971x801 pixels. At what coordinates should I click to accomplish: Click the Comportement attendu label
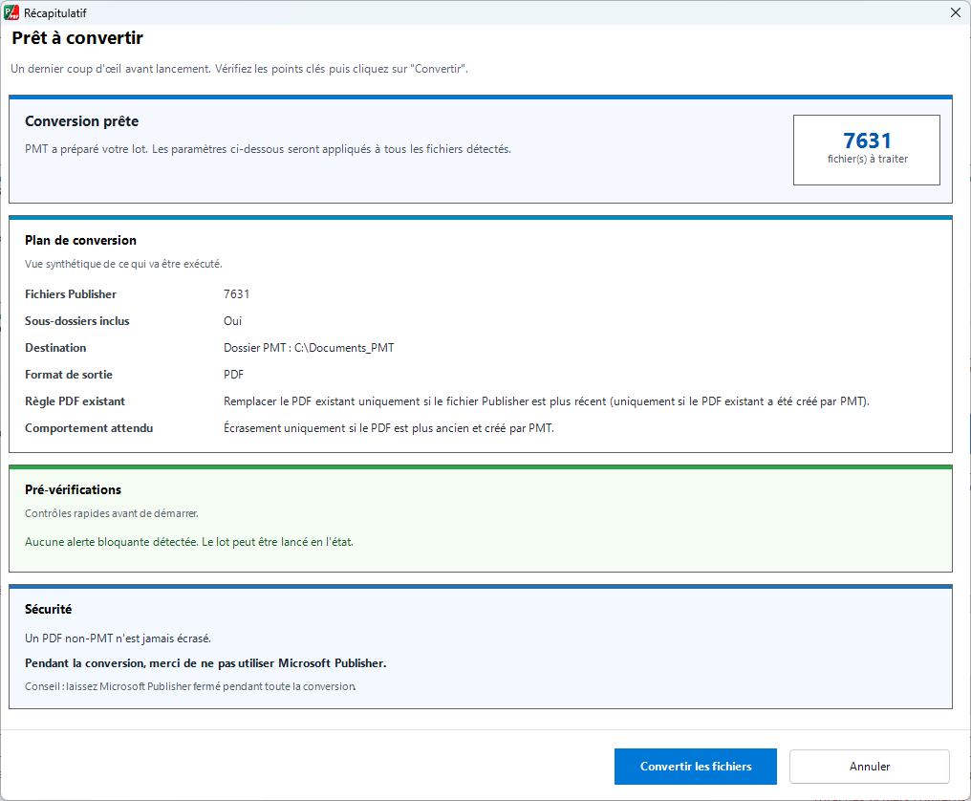point(89,428)
